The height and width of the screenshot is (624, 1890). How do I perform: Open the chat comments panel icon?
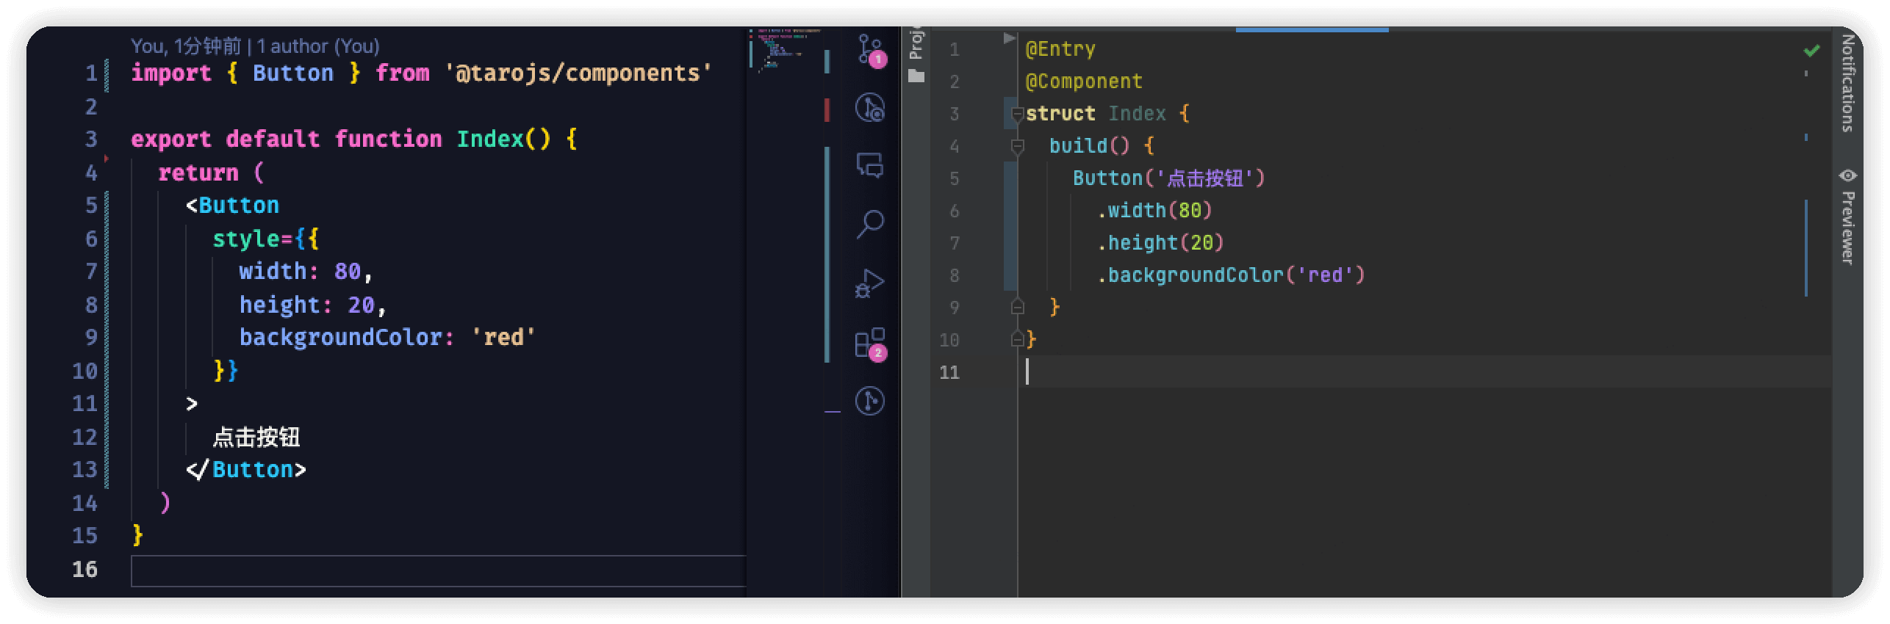pyautogui.click(x=870, y=165)
